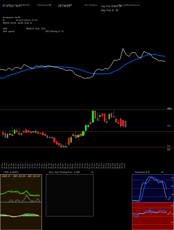Click the top 9.27 price axis label

coord(169,146)
